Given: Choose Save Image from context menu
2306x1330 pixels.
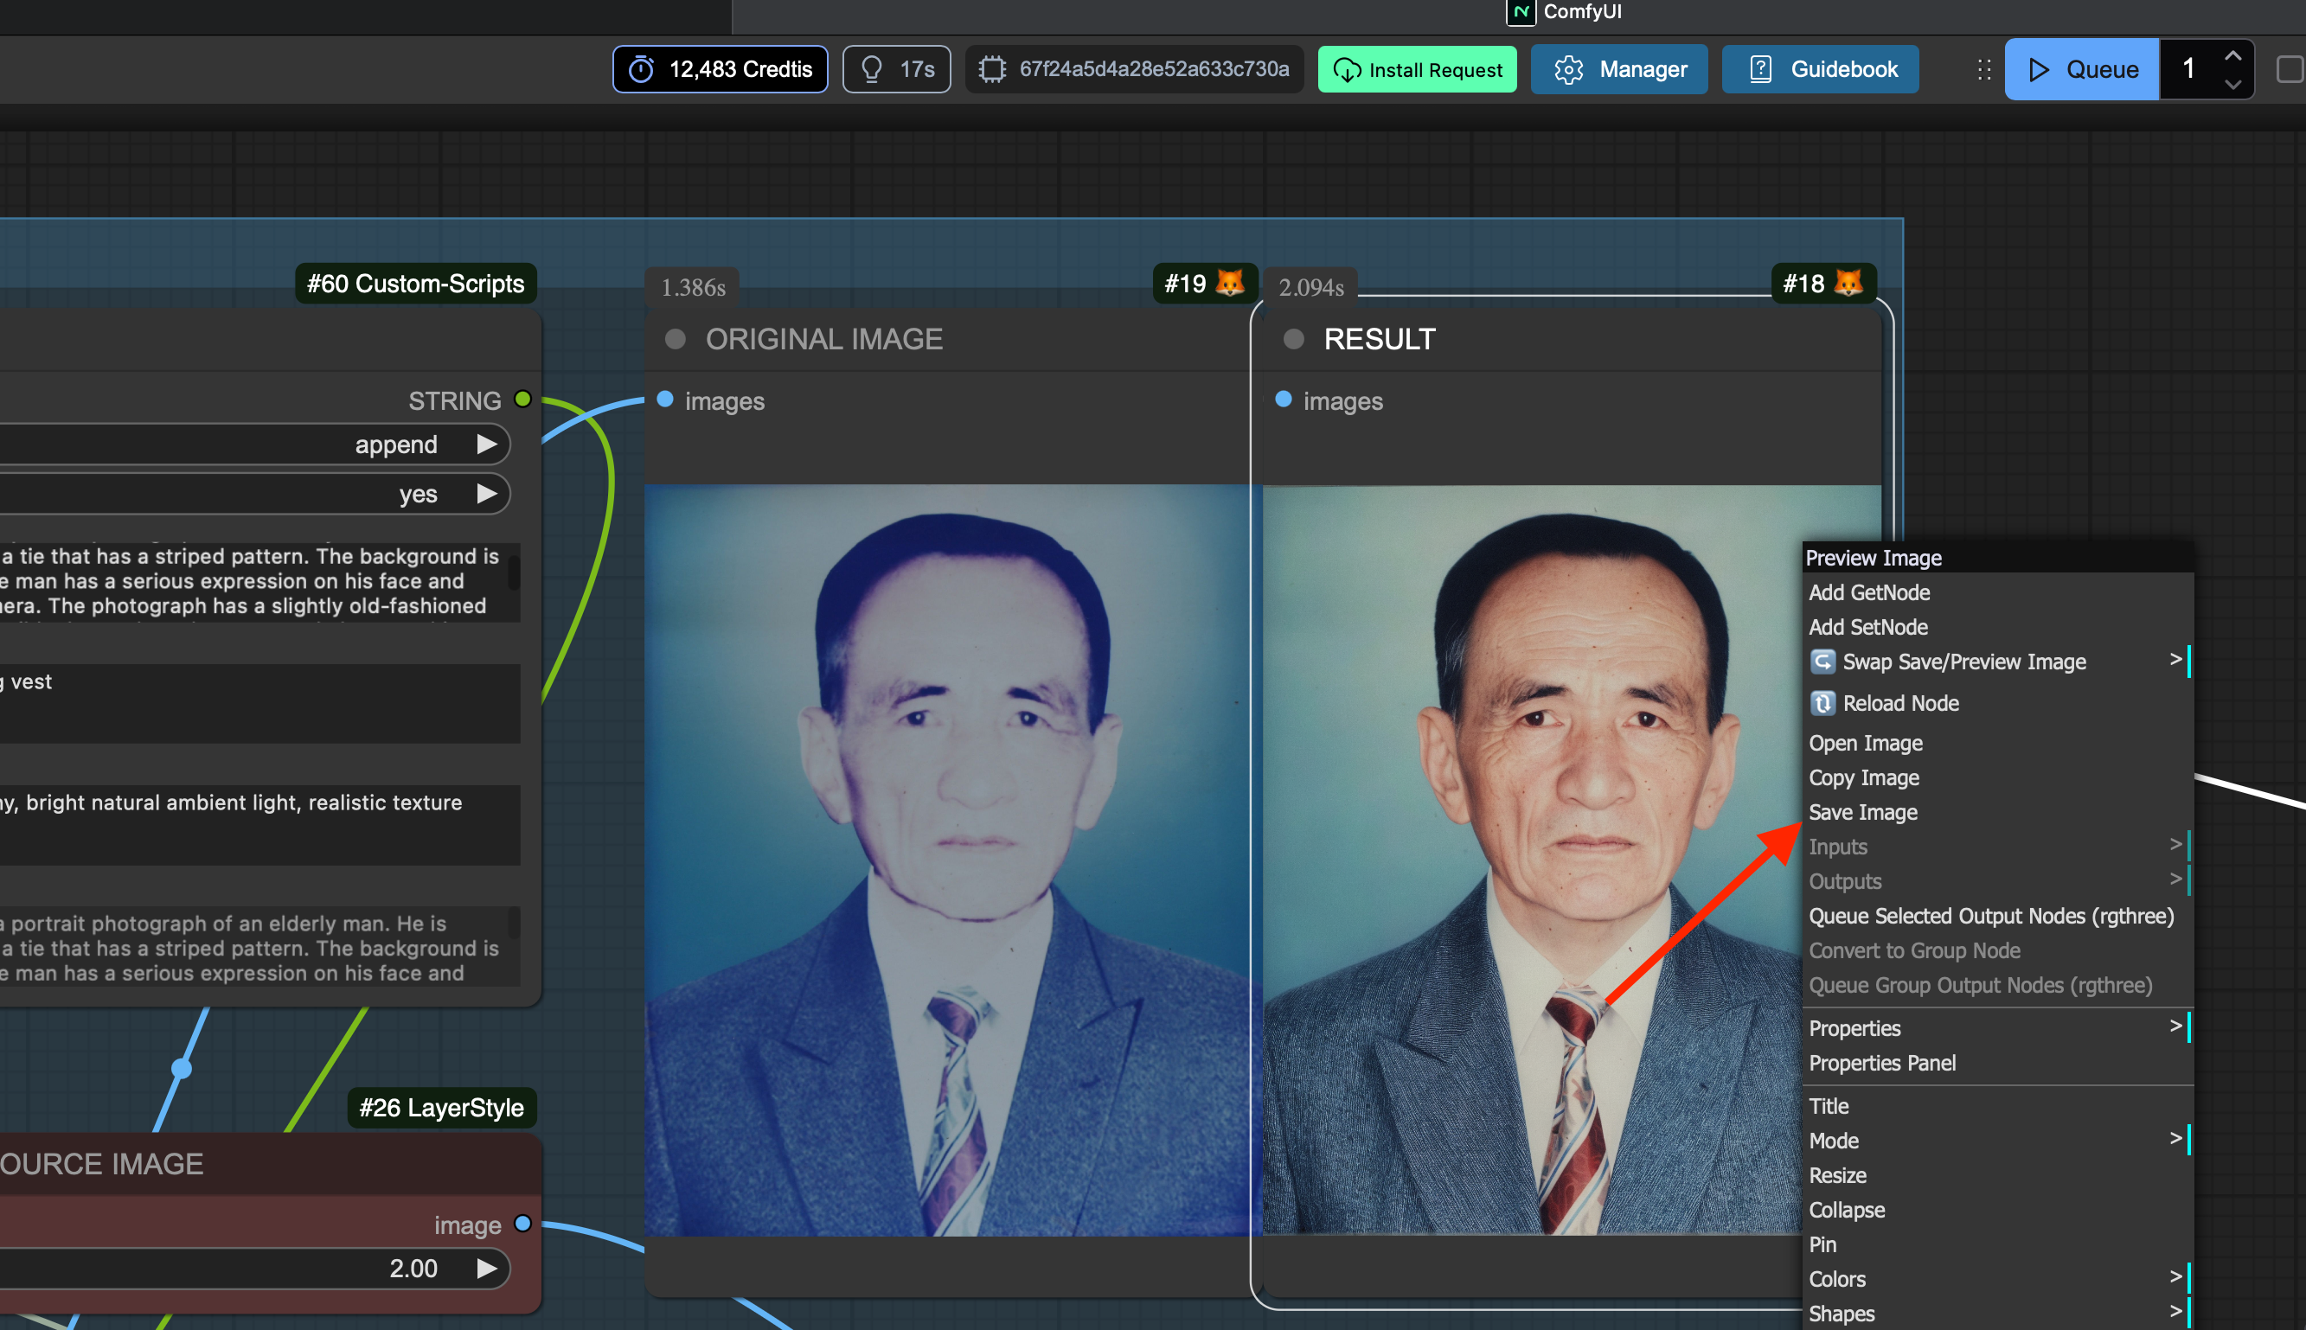Looking at the screenshot, I should coord(1862,812).
